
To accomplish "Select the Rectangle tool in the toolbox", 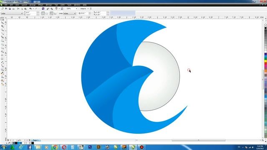I will click(x=2, y=41).
